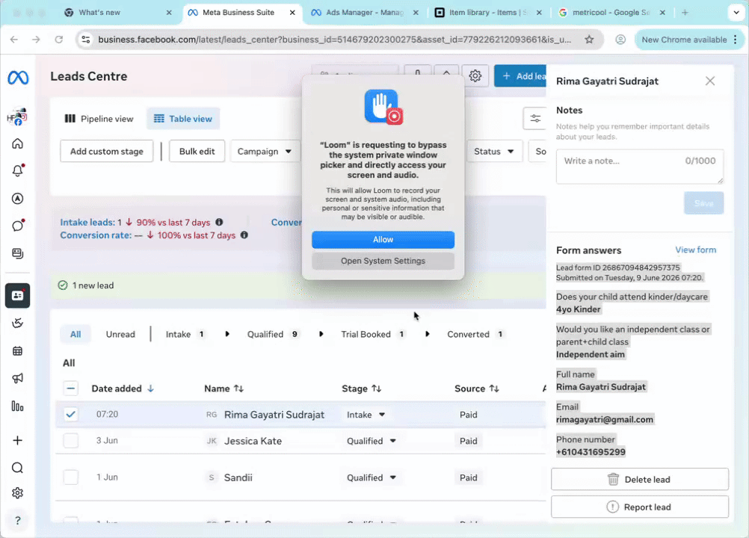This screenshot has height=538, width=749.
Task: Open the filter sliders icon
Action: (x=535, y=118)
